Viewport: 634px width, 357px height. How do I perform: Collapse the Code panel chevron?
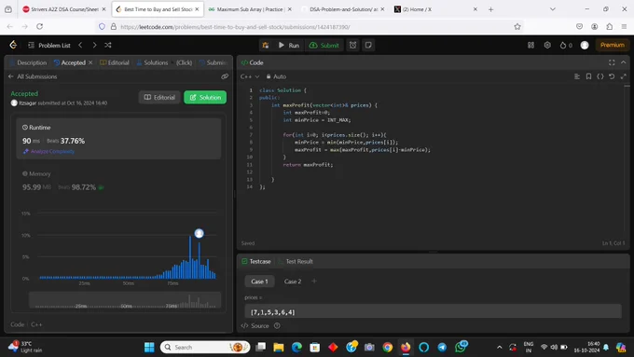coord(624,62)
